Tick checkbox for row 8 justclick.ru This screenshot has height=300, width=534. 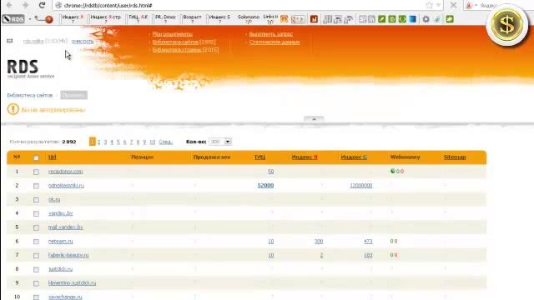click(36, 270)
